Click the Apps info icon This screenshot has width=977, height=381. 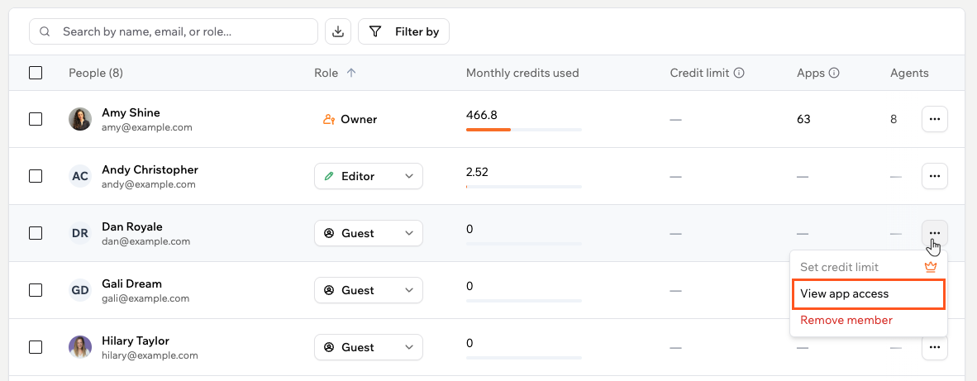(x=834, y=73)
